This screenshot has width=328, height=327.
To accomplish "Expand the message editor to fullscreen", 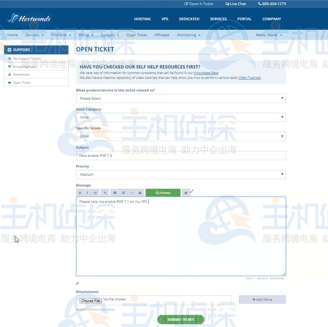I will 191,192.
